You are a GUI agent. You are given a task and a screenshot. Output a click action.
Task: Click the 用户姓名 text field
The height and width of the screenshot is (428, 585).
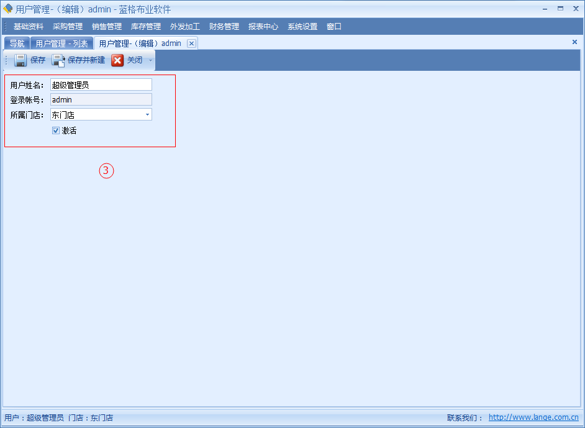click(101, 84)
